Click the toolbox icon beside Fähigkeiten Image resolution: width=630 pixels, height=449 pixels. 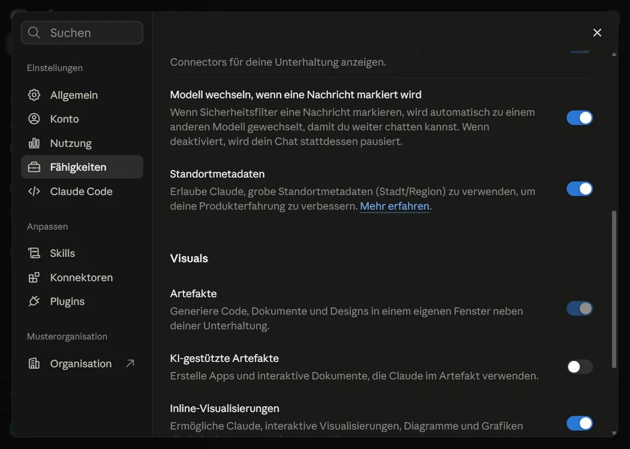point(34,167)
